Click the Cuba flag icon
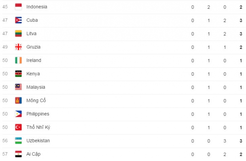Image resolution: width=246 pixels, height=161 pixels. pos(18,20)
